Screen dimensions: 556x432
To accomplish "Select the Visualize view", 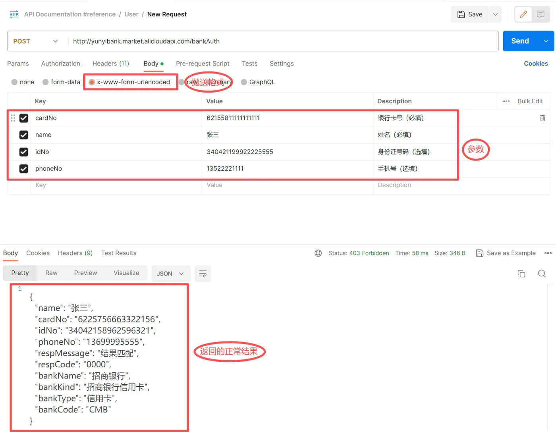I will [126, 273].
